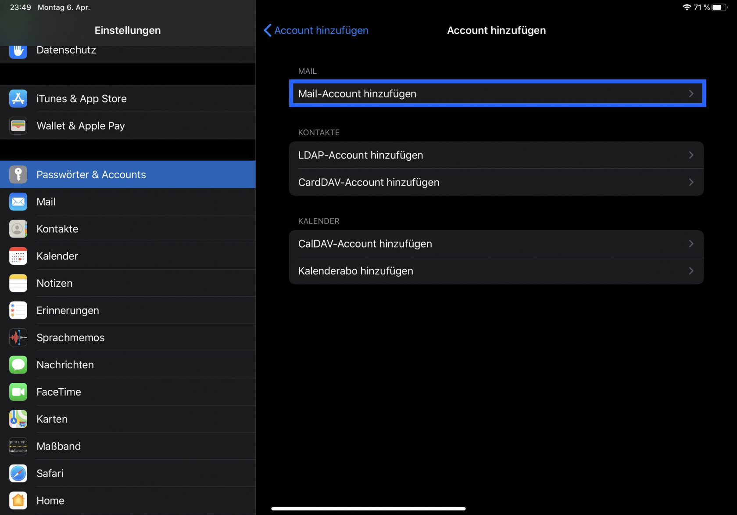Open Kalenderabo hinzufügen
The height and width of the screenshot is (515, 737).
497,271
